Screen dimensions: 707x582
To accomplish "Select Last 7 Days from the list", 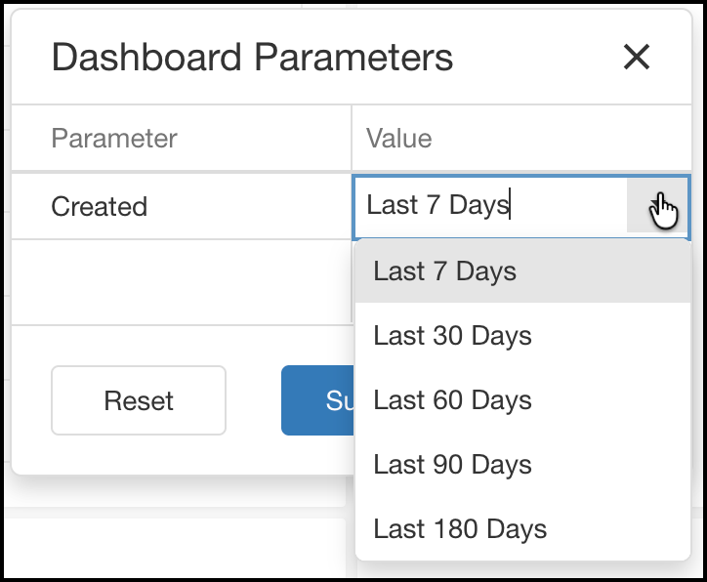I will [522, 271].
